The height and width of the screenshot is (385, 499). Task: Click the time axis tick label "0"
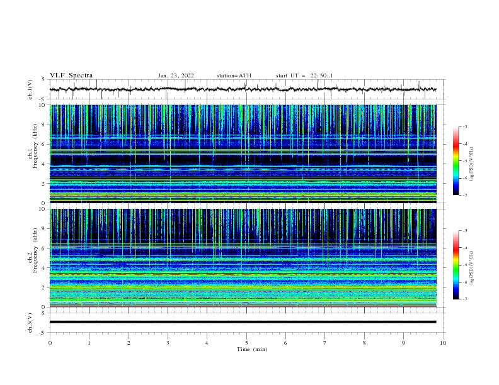(50, 343)
